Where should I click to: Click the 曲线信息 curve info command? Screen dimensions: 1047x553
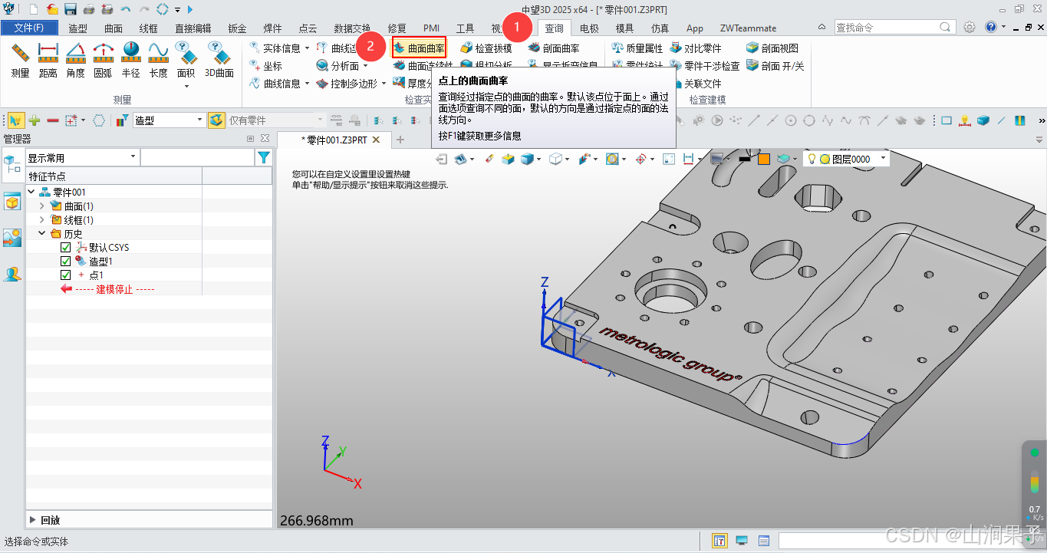pos(275,84)
